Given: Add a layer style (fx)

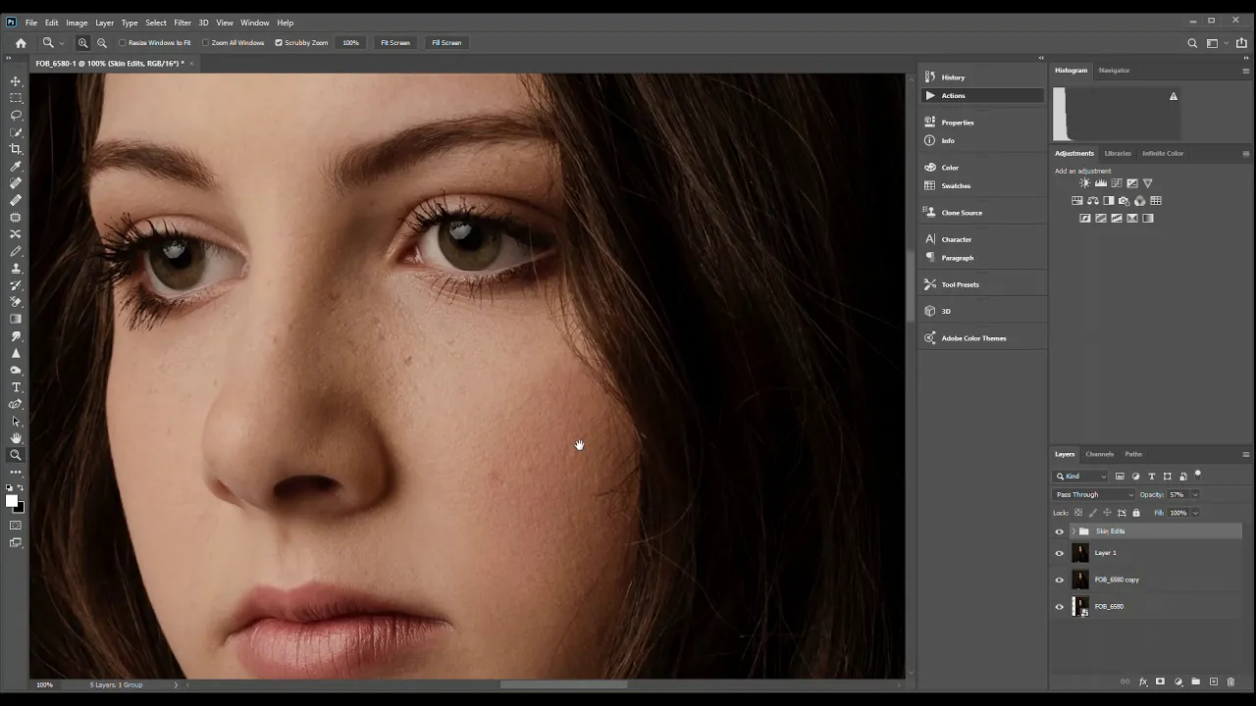Looking at the screenshot, I should (1143, 681).
